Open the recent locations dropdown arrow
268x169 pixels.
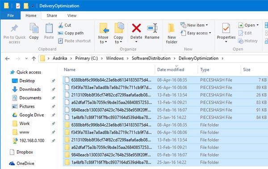coord(26,59)
